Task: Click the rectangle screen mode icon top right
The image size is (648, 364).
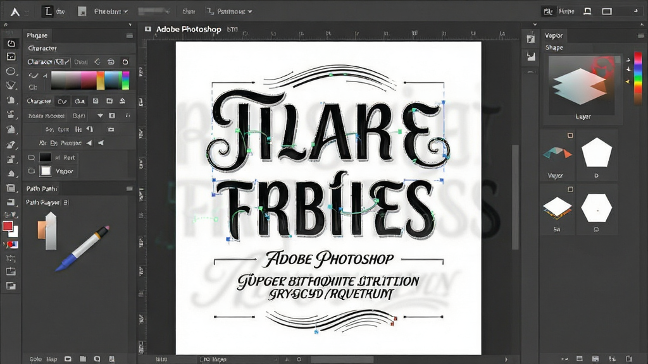Action: [x=607, y=11]
